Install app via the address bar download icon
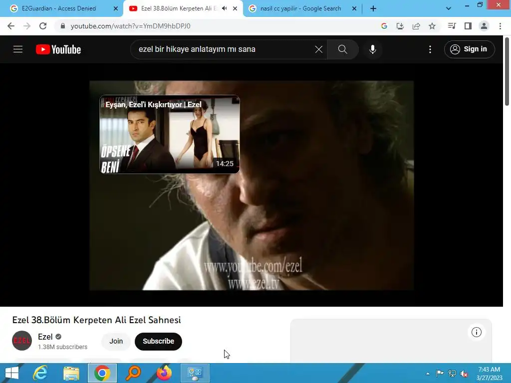Viewport: 511px width, 383px height. pos(400,26)
